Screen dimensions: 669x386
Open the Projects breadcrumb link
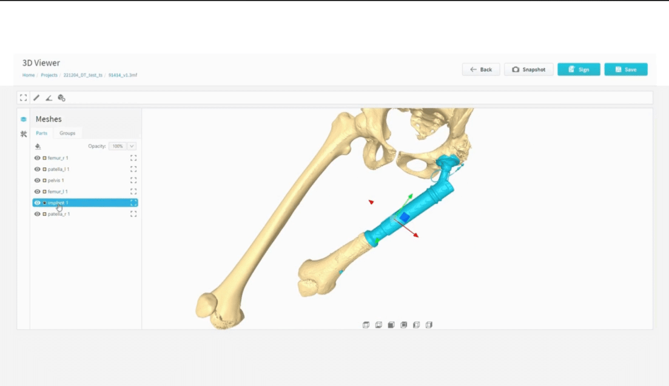point(49,75)
